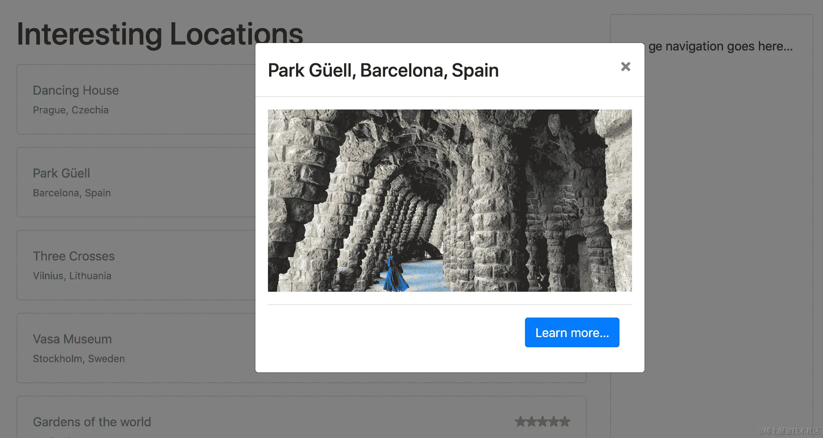Click the first star of Gardens rating

coord(520,422)
